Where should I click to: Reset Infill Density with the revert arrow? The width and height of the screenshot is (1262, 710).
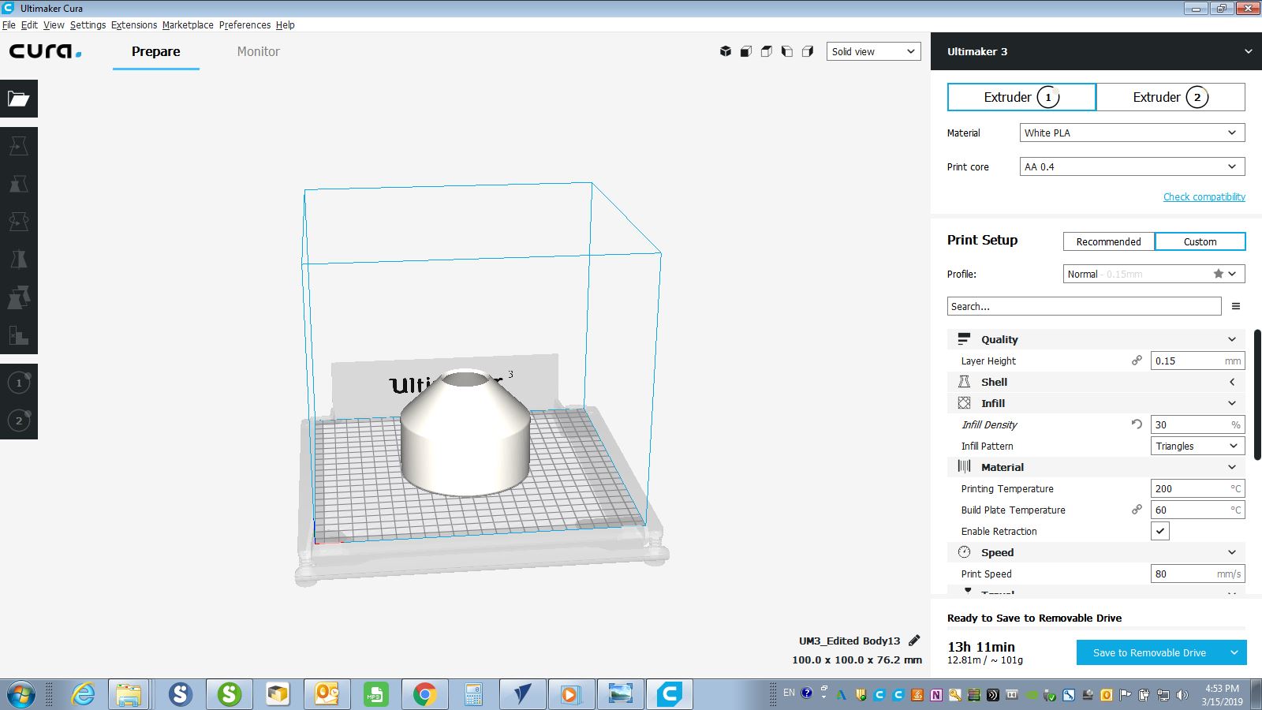pyautogui.click(x=1137, y=424)
